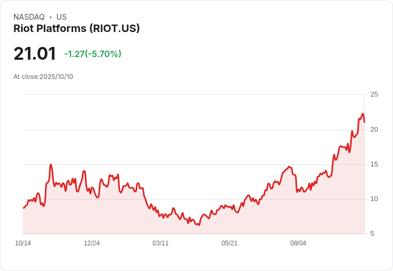
Task: Click the 15 price axis label
Action: click(x=374, y=164)
